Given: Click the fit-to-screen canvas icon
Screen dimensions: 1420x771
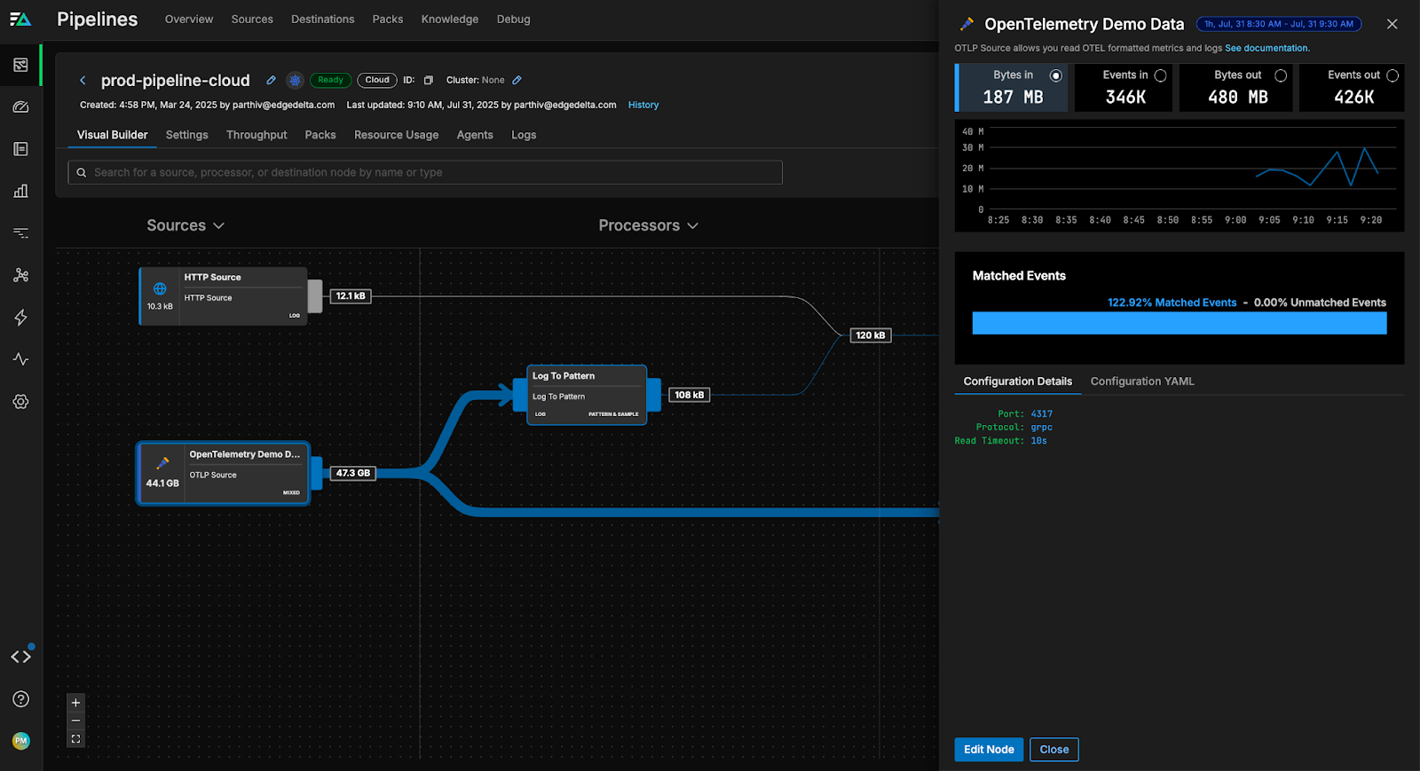Looking at the screenshot, I should tap(75, 738).
